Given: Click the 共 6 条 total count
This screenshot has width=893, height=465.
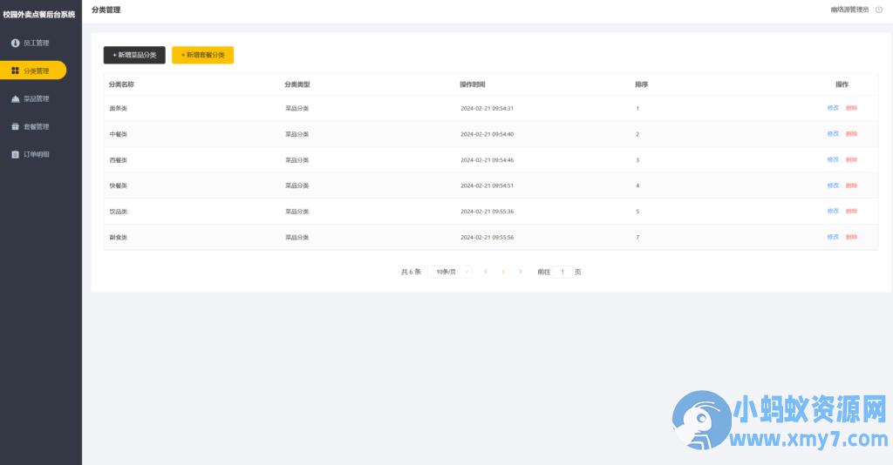Looking at the screenshot, I should coord(411,272).
